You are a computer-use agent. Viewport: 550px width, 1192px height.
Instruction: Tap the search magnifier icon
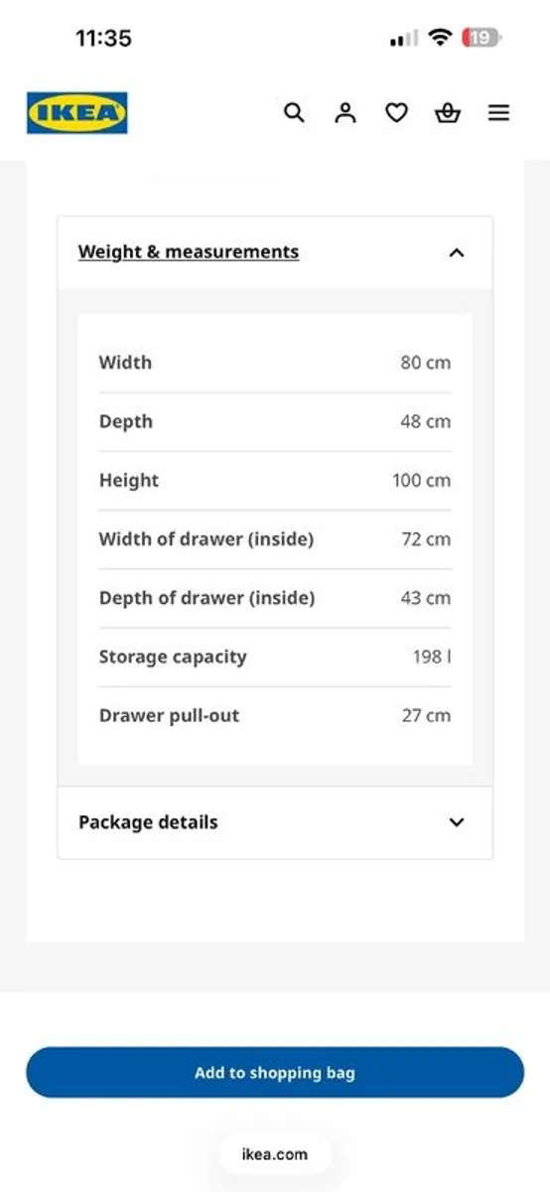[294, 112]
